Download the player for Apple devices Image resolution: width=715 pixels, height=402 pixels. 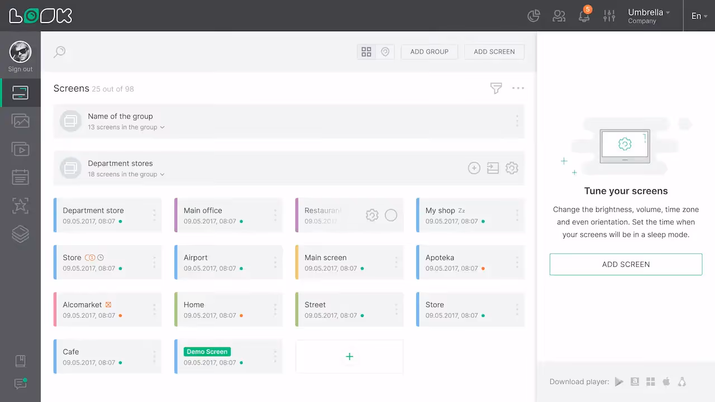(x=666, y=381)
